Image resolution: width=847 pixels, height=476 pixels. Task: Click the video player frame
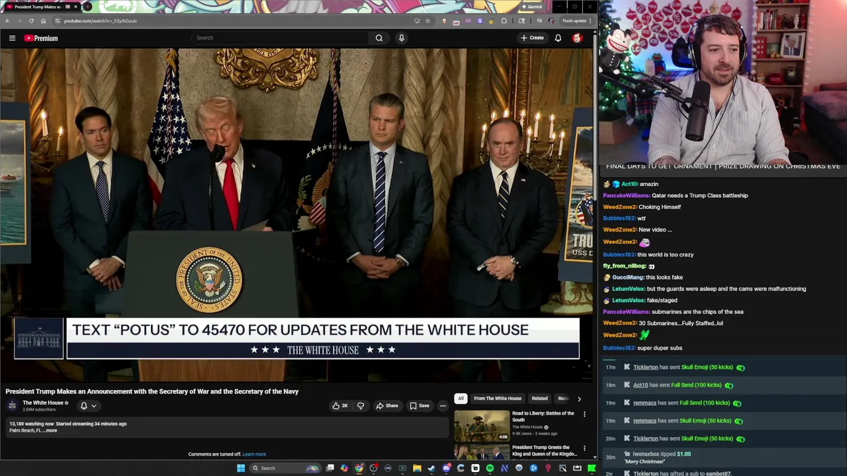click(296, 215)
